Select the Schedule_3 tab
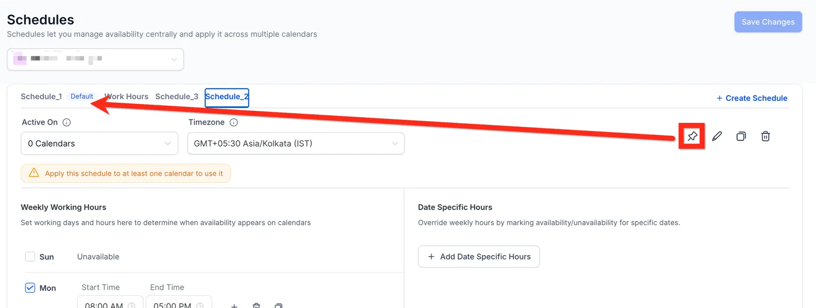Viewport: 816px width, 308px height. [x=177, y=96]
